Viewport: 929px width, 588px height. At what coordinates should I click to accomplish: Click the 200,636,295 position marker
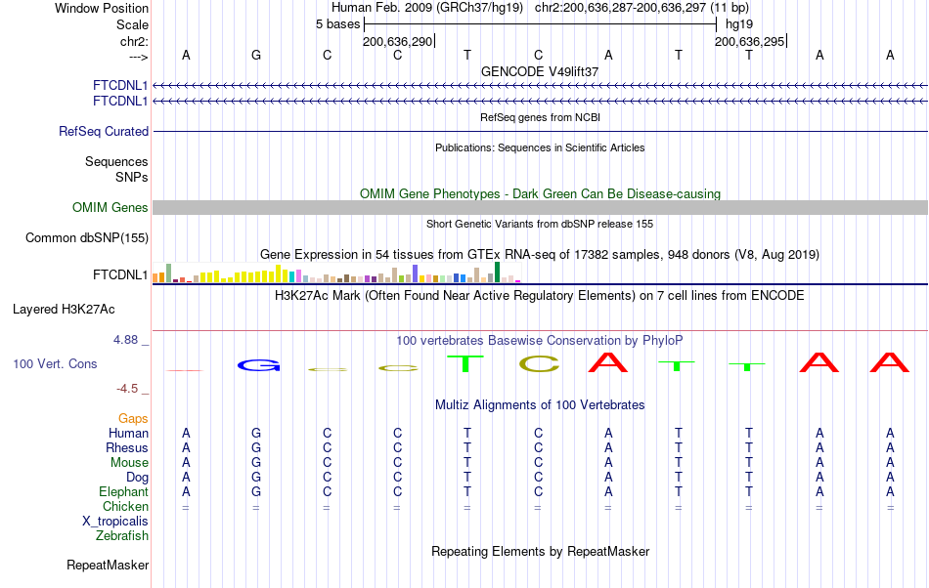click(749, 41)
